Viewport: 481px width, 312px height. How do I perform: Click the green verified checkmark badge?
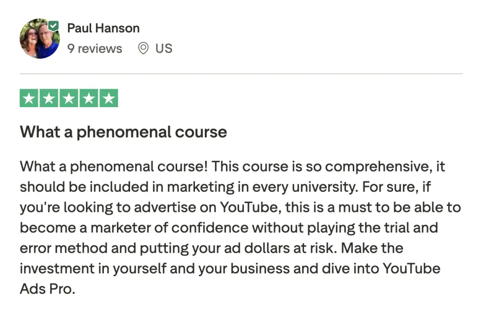click(x=54, y=25)
